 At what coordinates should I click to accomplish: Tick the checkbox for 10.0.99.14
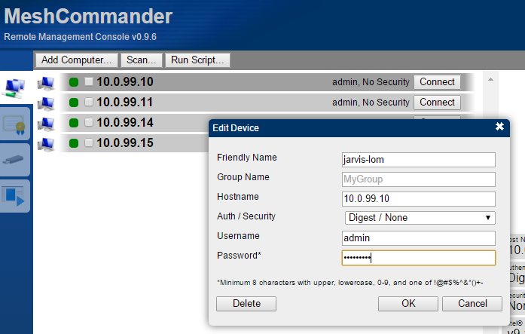(x=89, y=122)
